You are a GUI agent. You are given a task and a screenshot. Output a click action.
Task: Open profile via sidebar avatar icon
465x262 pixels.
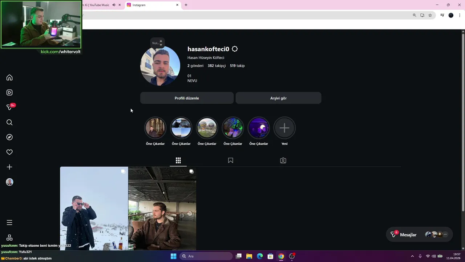(9, 182)
